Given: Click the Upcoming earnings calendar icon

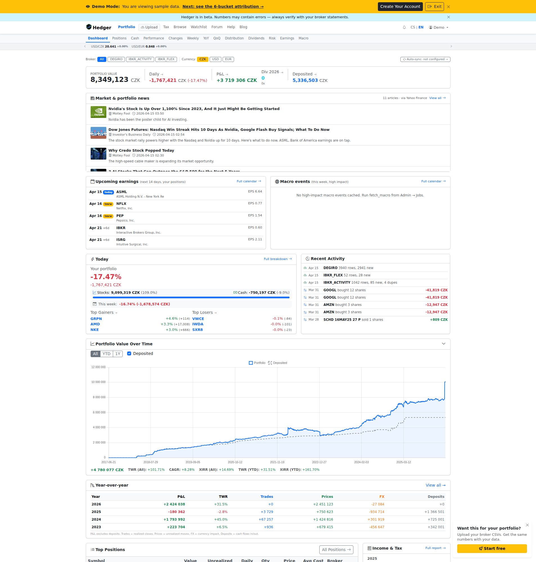Looking at the screenshot, I should (93, 182).
